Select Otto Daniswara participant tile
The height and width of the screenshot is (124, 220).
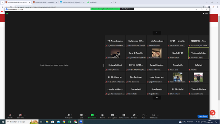click(x=136, y=77)
